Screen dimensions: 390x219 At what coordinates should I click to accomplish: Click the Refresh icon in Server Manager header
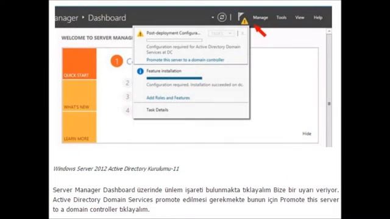coord(222,18)
